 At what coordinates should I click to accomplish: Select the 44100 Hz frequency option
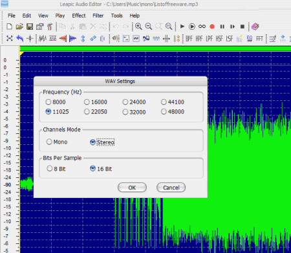(x=173, y=102)
